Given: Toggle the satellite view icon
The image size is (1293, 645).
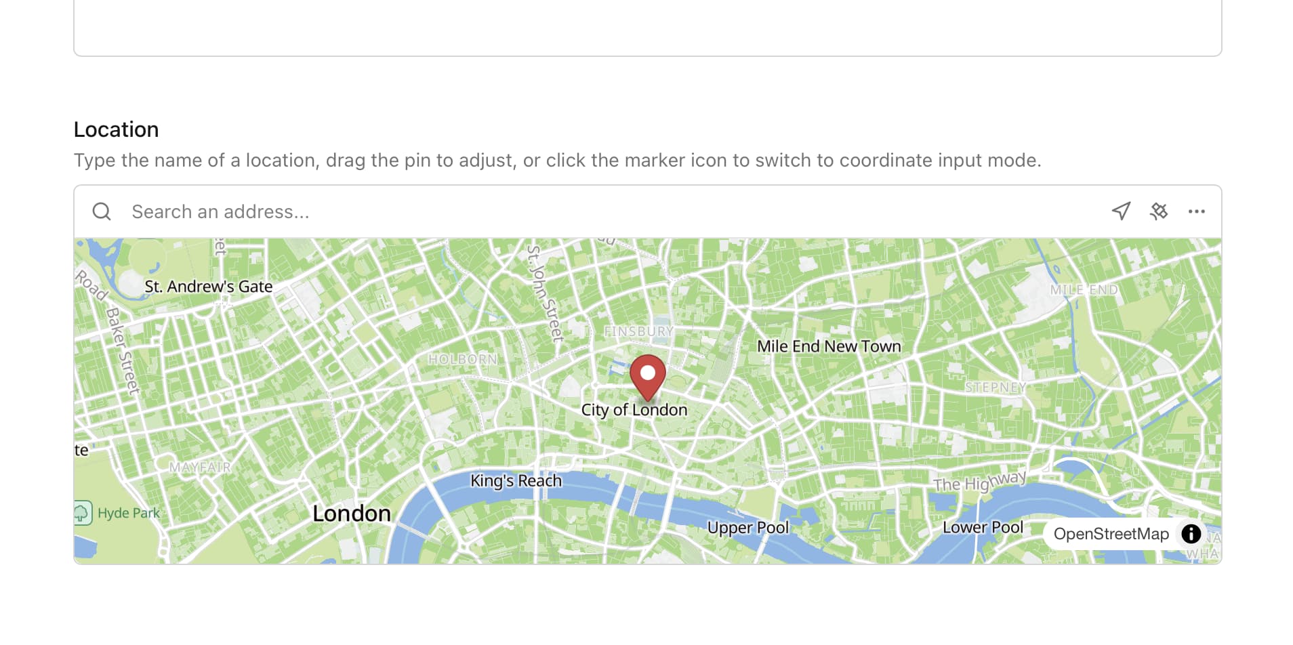Looking at the screenshot, I should click(1159, 211).
